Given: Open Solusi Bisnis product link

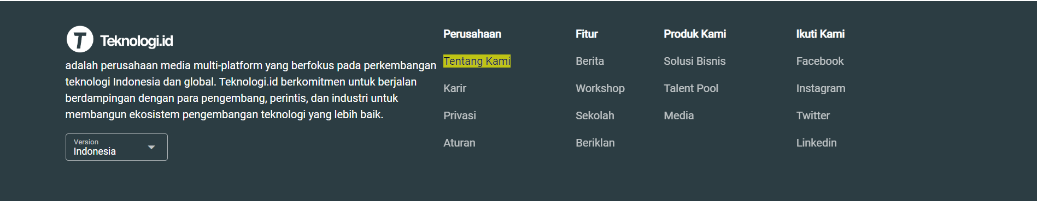Looking at the screenshot, I should (x=695, y=61).
